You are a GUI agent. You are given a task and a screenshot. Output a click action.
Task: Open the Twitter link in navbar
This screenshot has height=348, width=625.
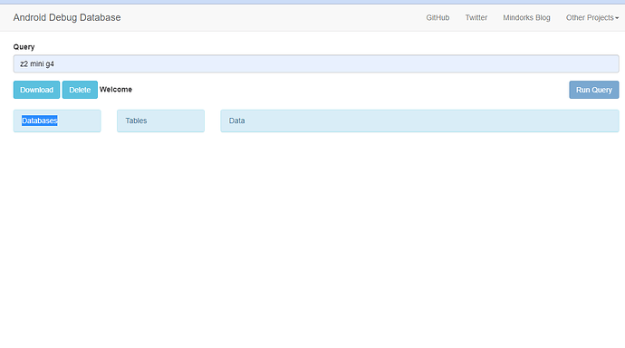click(476, 17)
